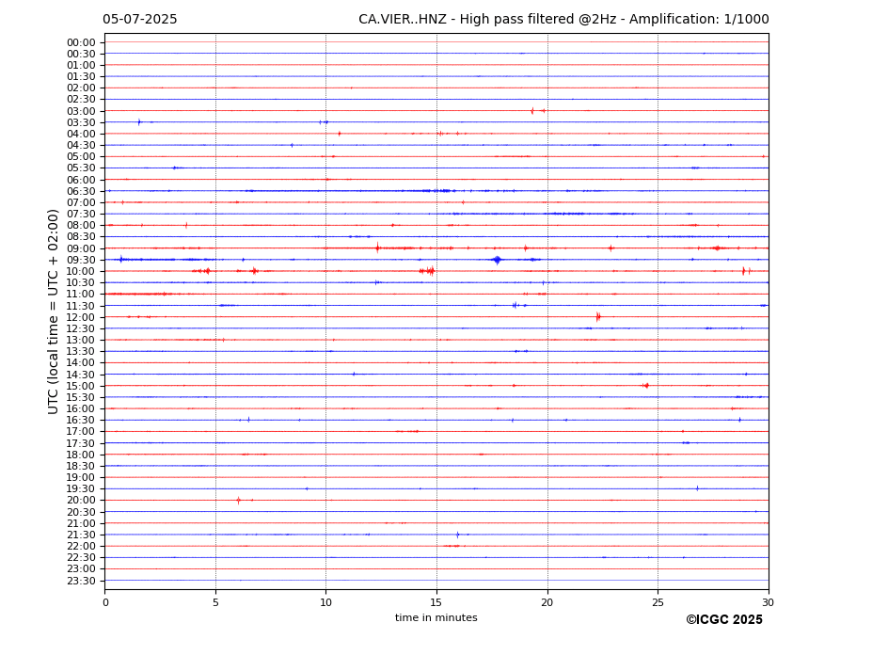Click the 04:00 time row label
The image size is (872, 655).
coord(81,135)
